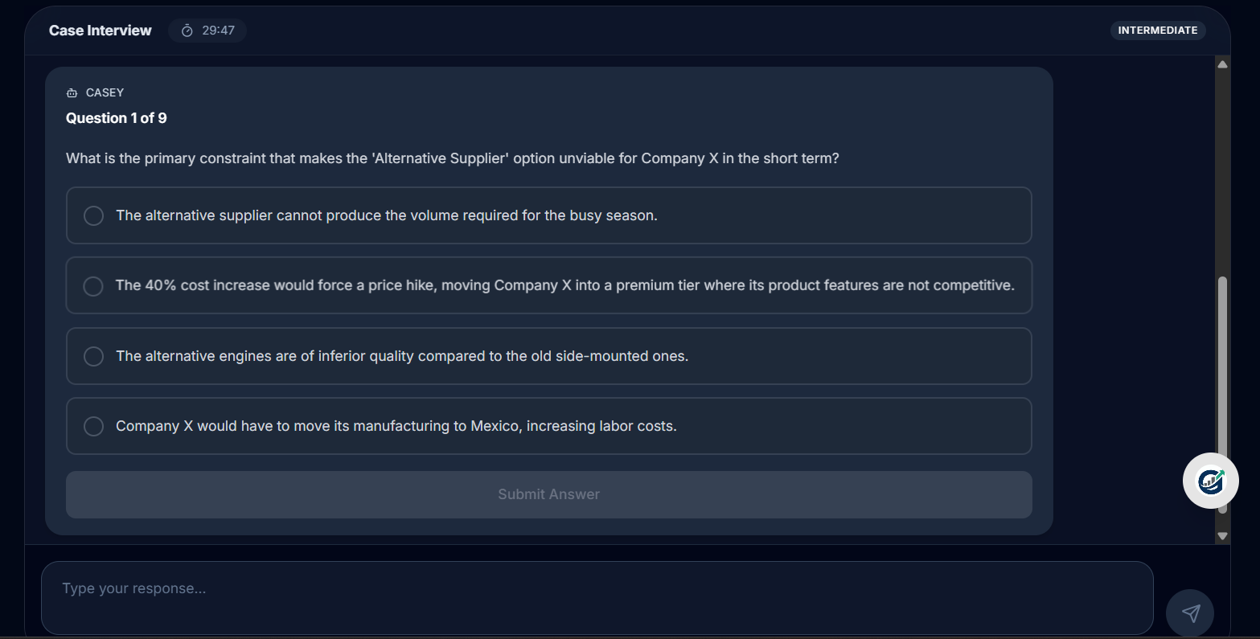Open the floating chart assistant icon

[x=1210, y=481]
